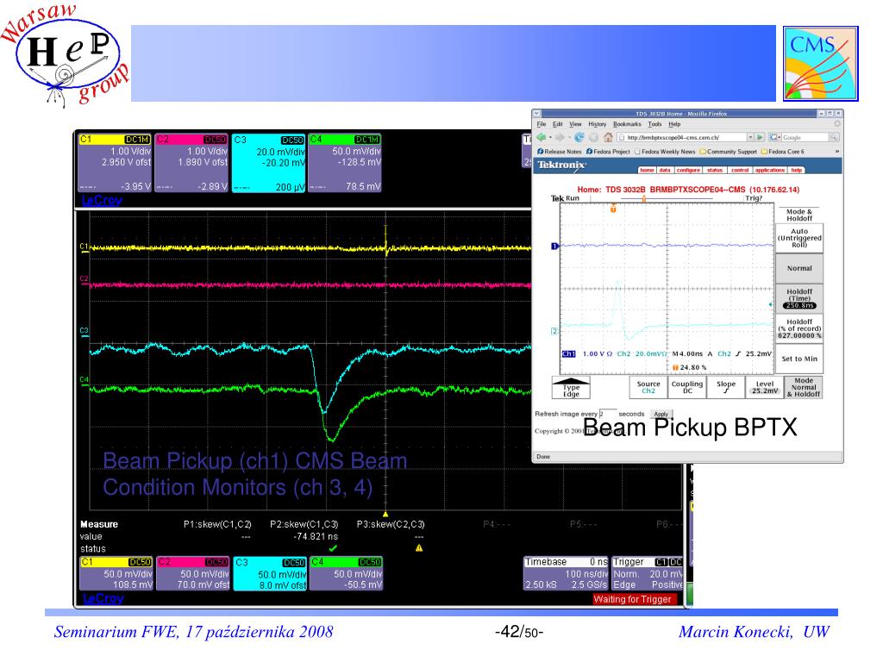Open the Firefox View menu
Image resolution: width=883 pixels, height=662 pixels.
(575, 124)
